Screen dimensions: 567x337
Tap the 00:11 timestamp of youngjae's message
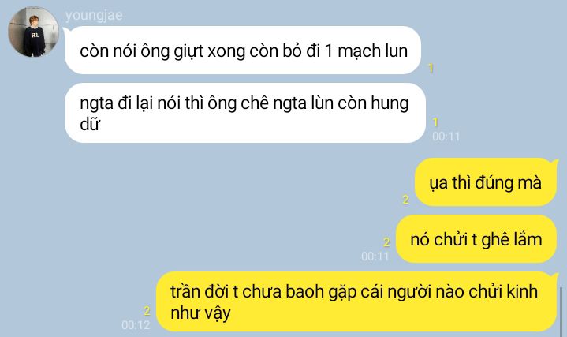pyautogui.click(x=446, y=137)
